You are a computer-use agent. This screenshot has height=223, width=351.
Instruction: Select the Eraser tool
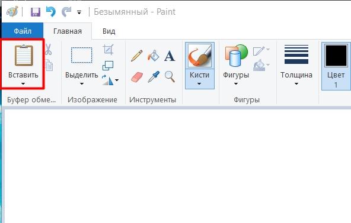pos(137,77)
